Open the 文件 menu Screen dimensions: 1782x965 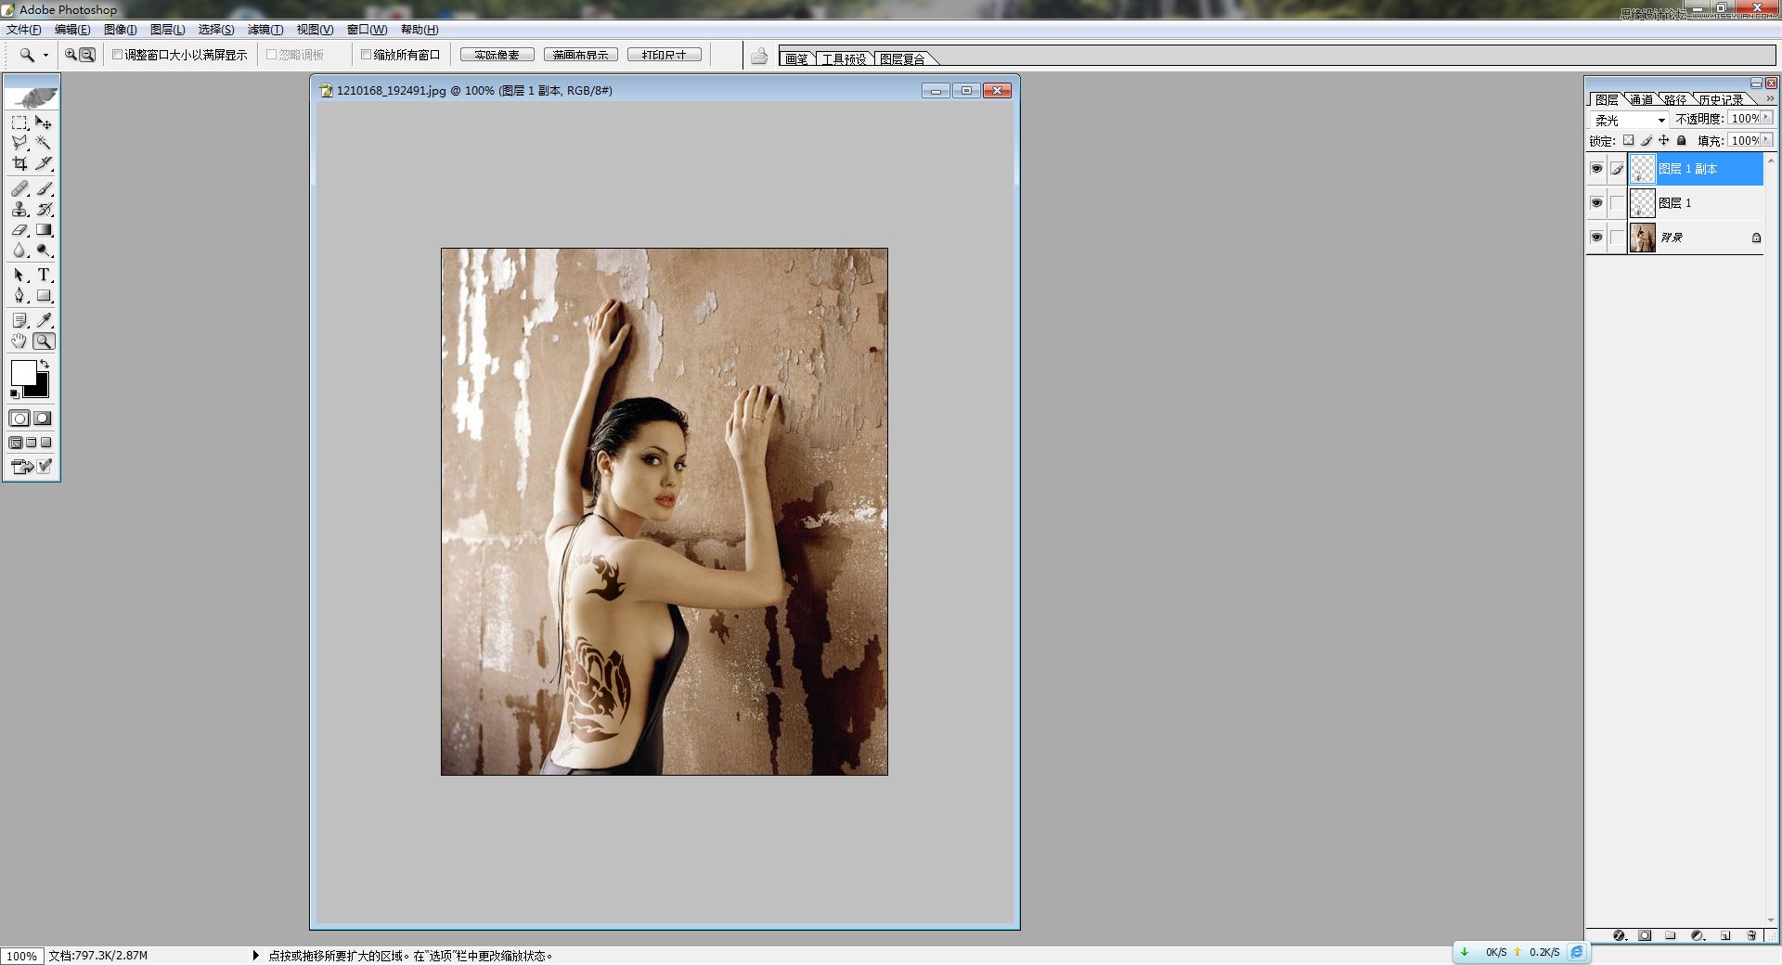[24, 30]
